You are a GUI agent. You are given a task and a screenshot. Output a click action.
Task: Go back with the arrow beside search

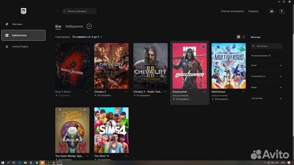(x=58, y=11)
